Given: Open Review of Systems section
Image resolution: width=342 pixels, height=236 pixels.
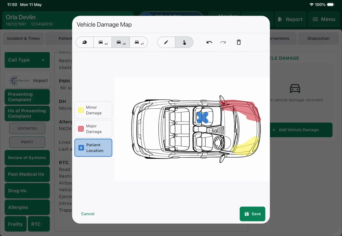Looking at the screenshot, I should pyautogui.click(x=27, y=158).
